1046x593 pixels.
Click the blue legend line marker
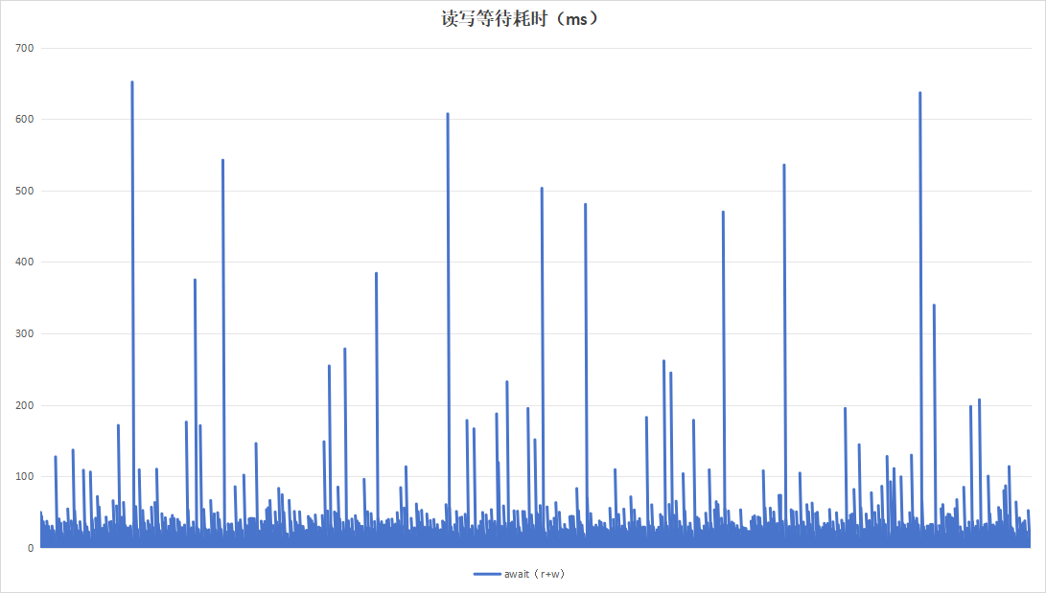point(487,574)
